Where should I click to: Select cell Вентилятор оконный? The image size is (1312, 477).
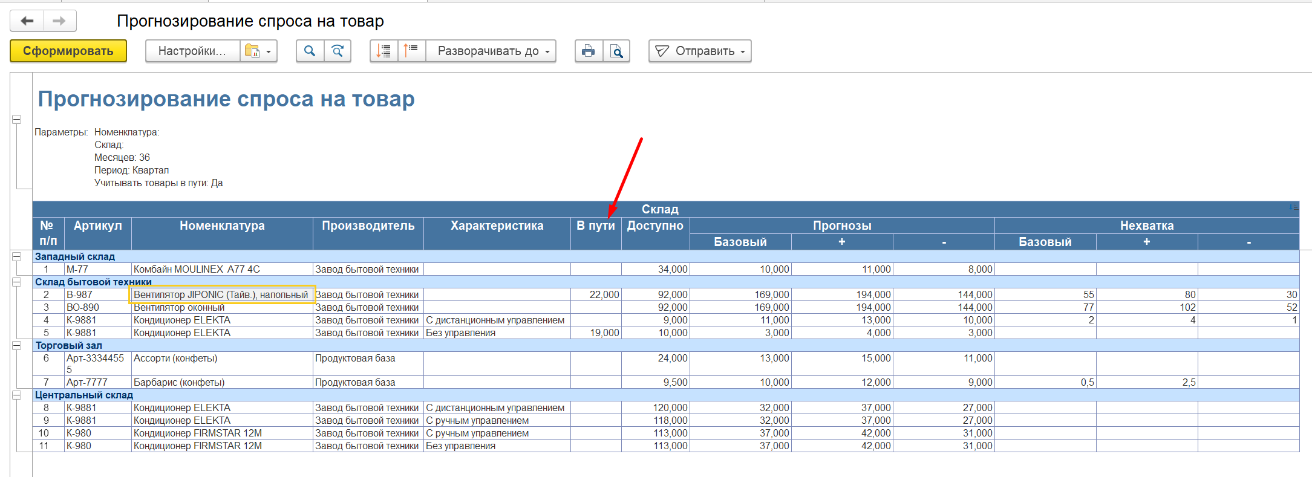click(x=222, y=307)
